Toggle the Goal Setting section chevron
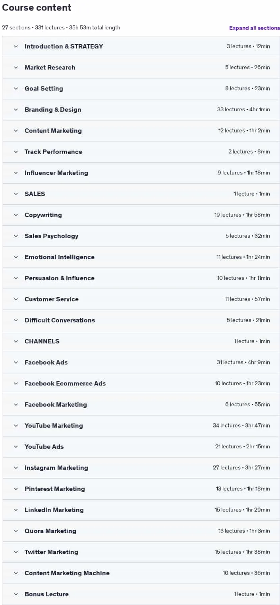 [x=16, y=88]
